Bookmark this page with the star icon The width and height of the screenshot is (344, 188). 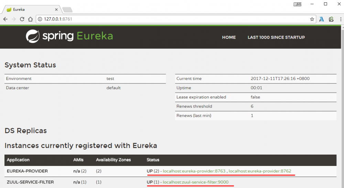point(312,19)
